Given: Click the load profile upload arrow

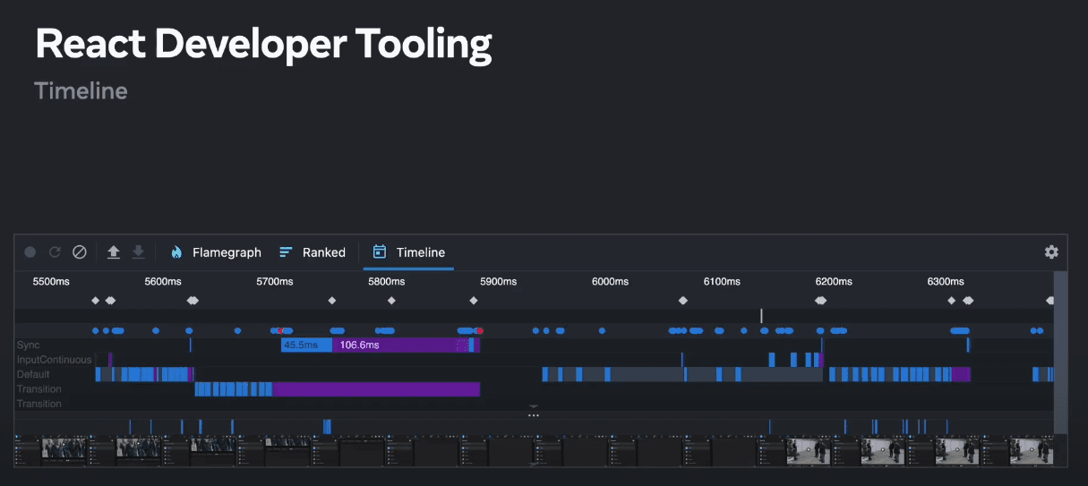Looking at the screenshot, I should click(x=114, y=252).
